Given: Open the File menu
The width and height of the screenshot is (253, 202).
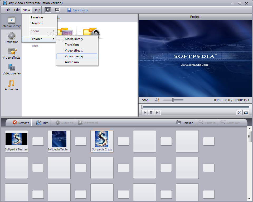Looking at the screenshot, I should [8, 10].
